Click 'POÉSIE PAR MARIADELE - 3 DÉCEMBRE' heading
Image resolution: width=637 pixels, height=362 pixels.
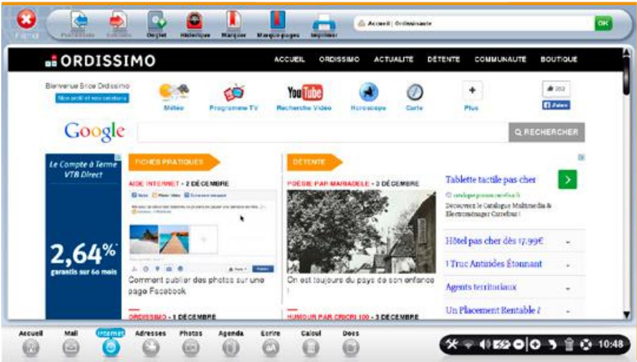pos(353,184)
